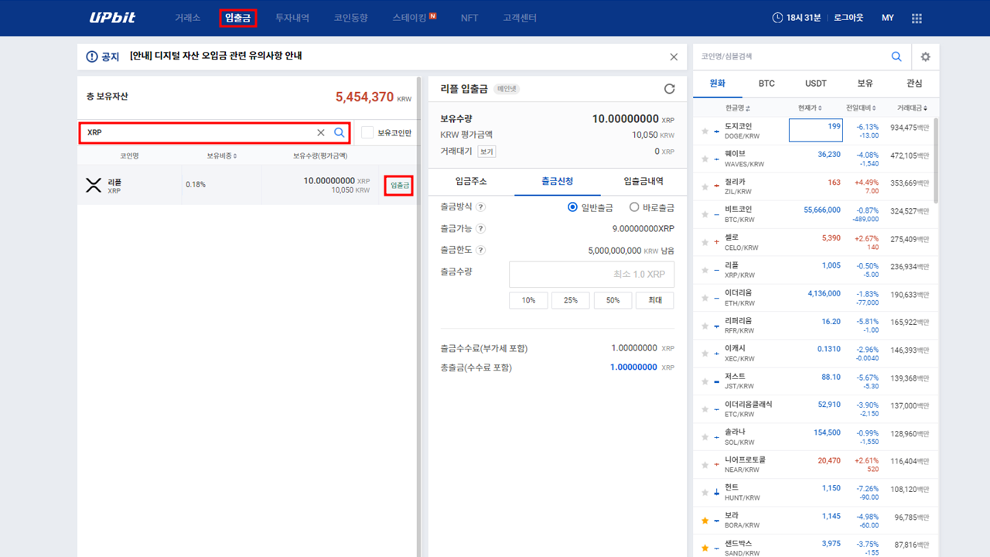
Task: Refresh the Ripple deposit/withdraw panel
Action: coord(670,89)
